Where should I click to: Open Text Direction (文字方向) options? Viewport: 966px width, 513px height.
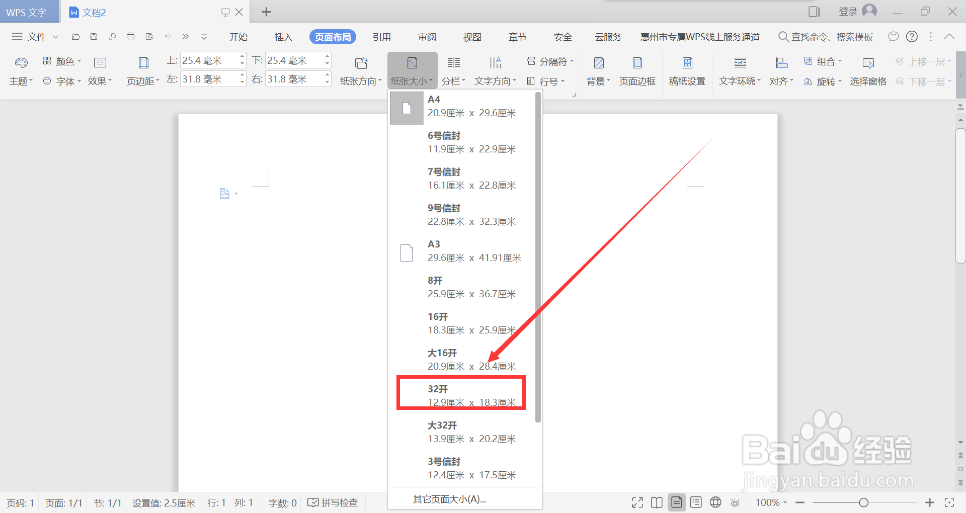coord(495,71)
